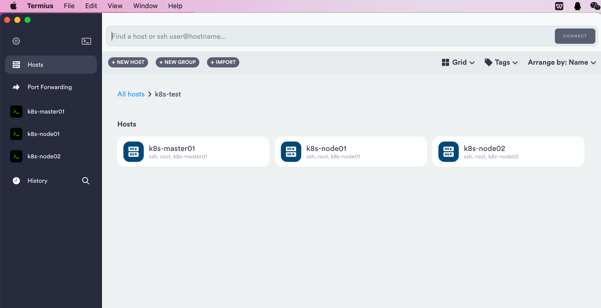Open the Edit menu

point(91,6)
